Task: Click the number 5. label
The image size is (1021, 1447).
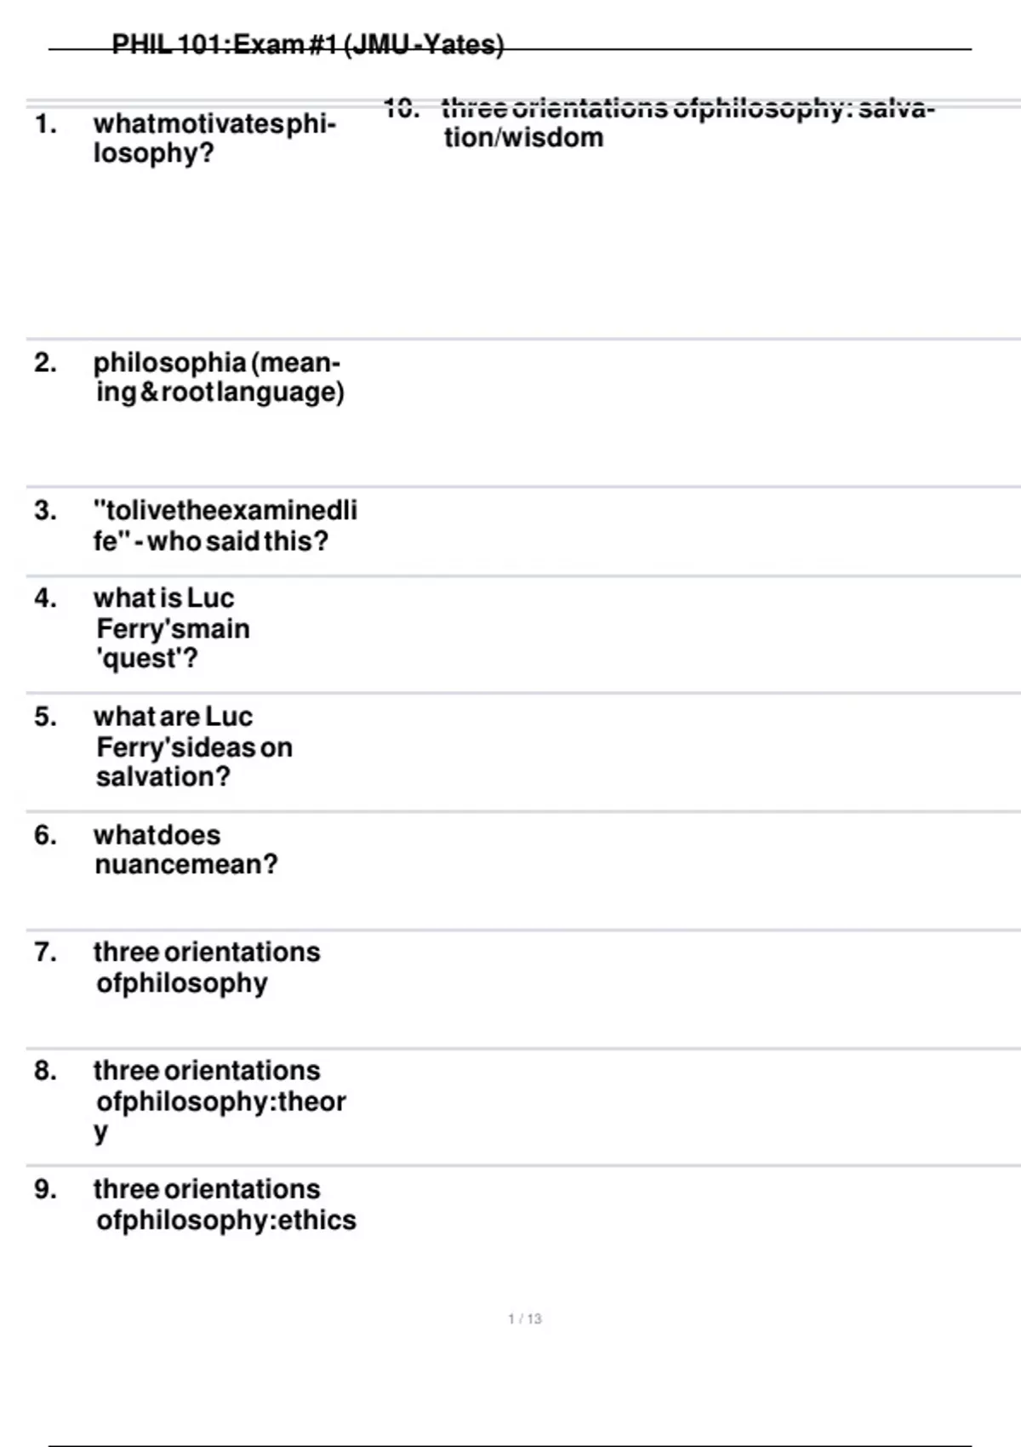Action: [46, 717]
